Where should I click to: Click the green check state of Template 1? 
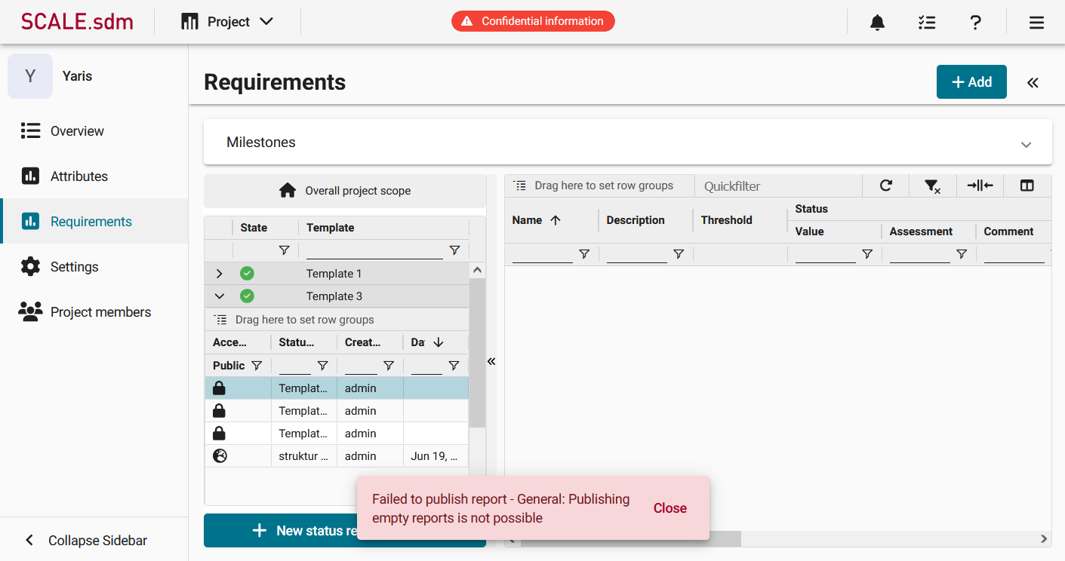click(247, 274)
